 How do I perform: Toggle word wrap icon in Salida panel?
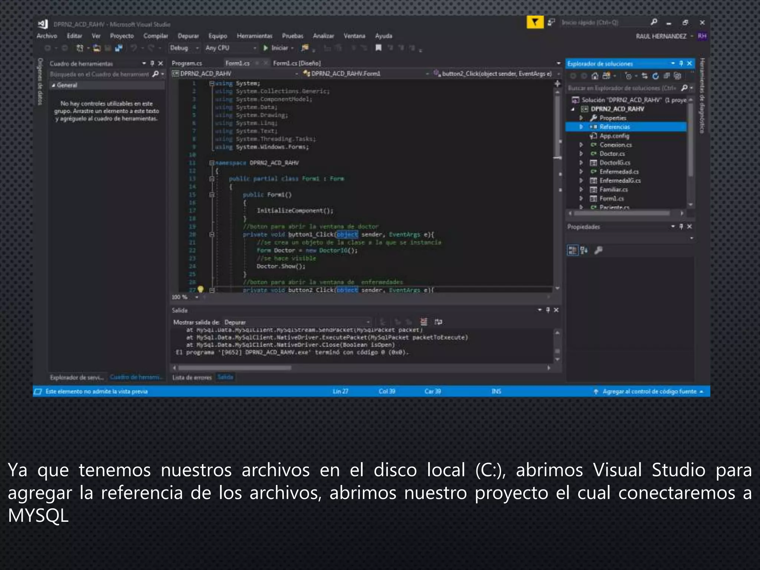click(438, 322)
